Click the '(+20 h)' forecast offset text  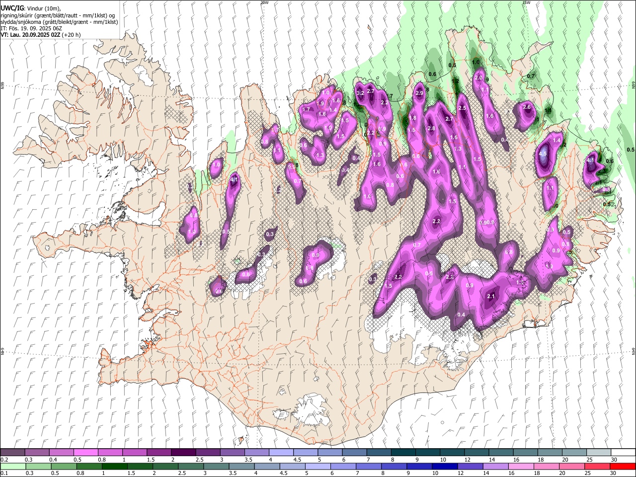71,35
